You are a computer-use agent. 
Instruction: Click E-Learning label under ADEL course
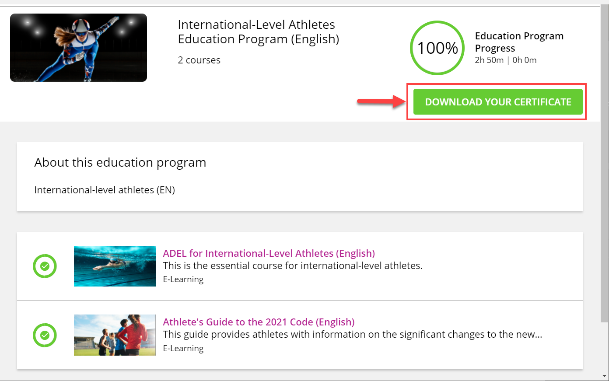[183, 279]
